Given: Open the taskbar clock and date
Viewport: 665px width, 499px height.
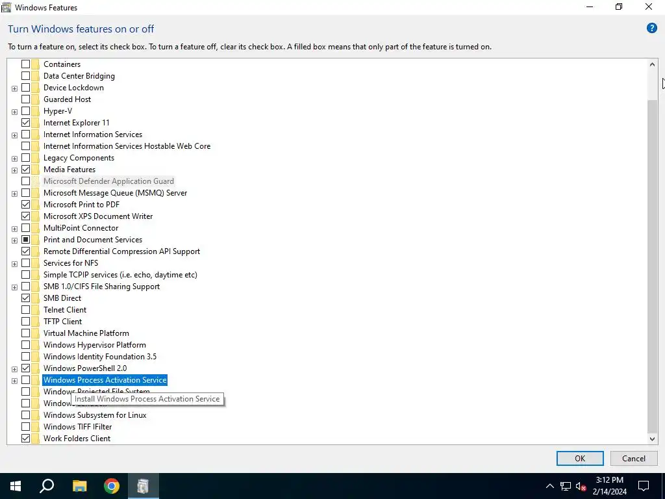Looking at the screenshot, I should tap(609, 486).
